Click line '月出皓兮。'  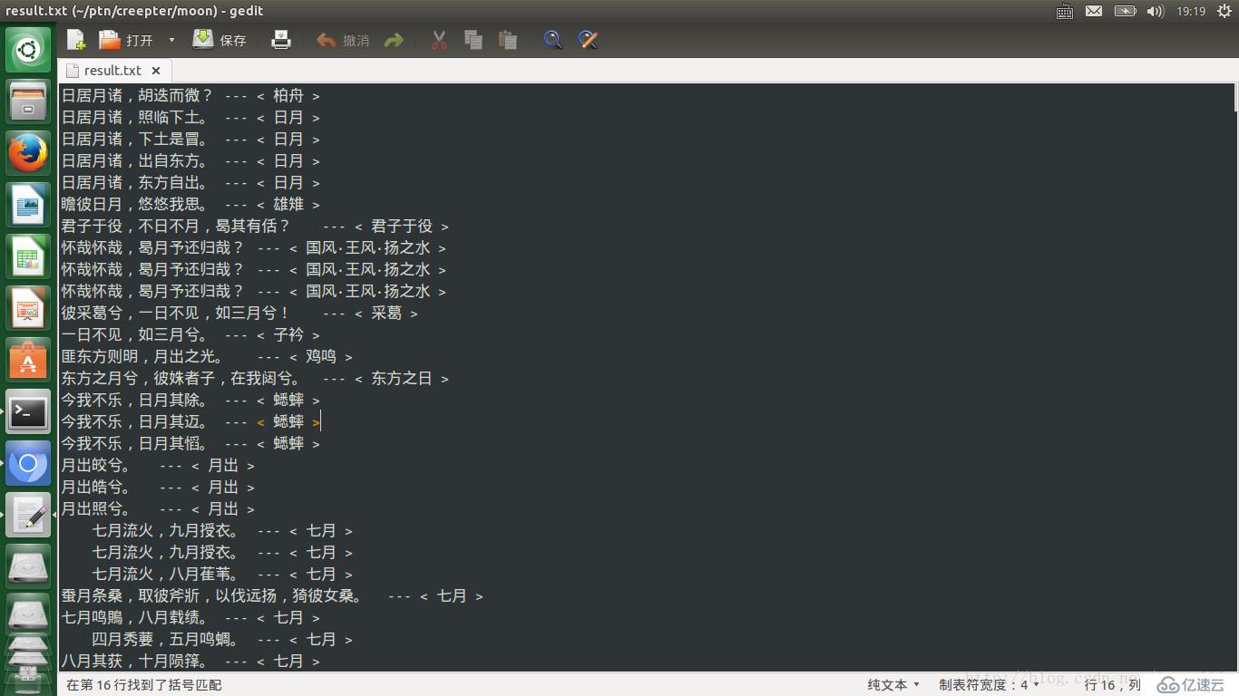point(158,487)
